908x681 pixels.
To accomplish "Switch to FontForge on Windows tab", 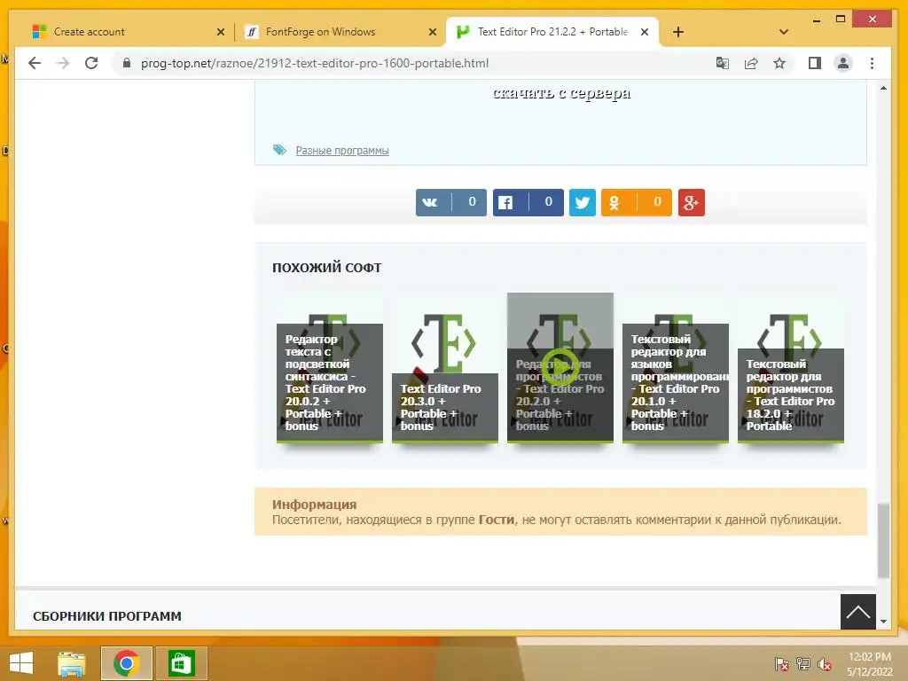I will point(340,32).
